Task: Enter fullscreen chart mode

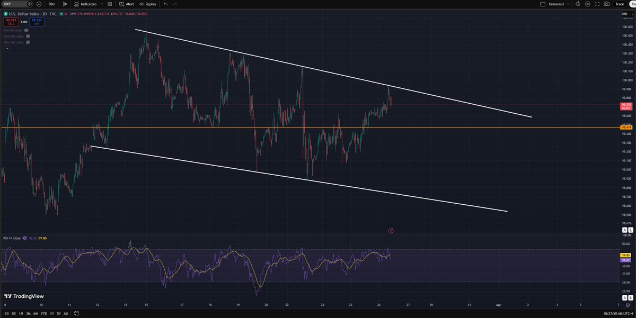Action: tap(597, 4)
